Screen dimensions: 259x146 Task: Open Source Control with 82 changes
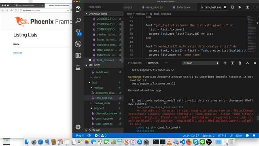pos(78,32)
